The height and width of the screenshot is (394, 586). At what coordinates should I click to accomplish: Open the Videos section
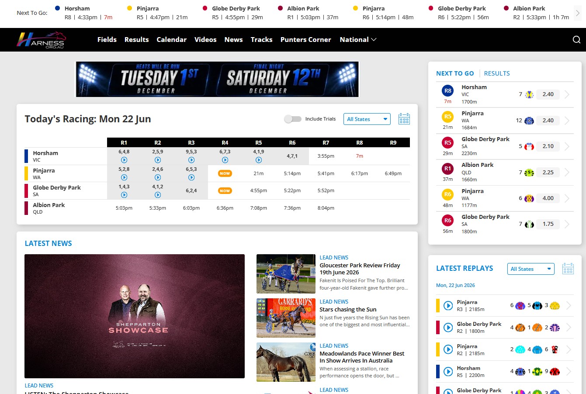(x=205, y=40)
